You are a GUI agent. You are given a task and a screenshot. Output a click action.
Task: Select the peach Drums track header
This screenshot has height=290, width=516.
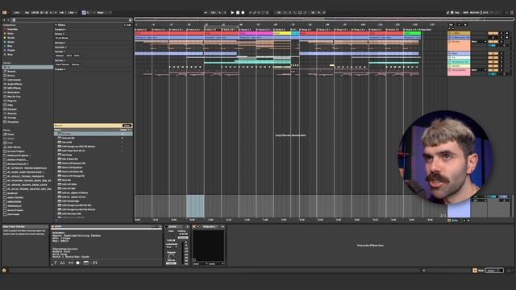459,45
